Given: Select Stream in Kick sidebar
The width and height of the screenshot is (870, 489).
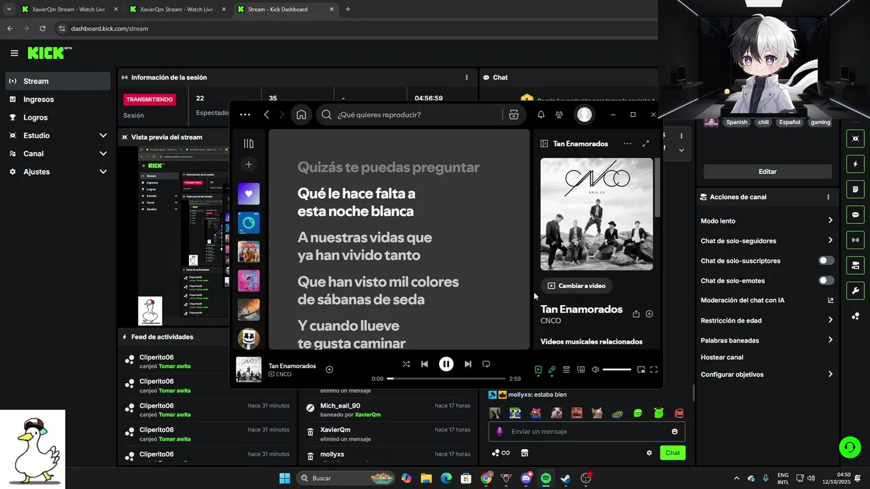Looking at the screenshot, I should (57, 81).
